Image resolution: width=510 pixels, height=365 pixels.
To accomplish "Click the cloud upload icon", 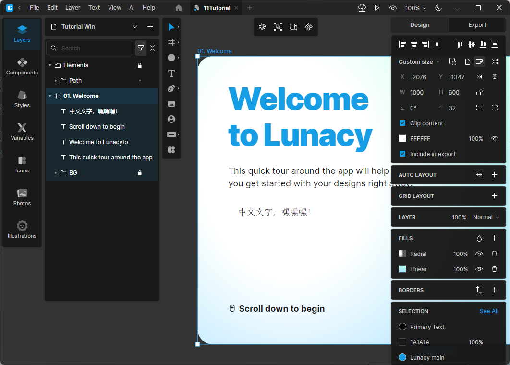I will [x=362, y=8].
